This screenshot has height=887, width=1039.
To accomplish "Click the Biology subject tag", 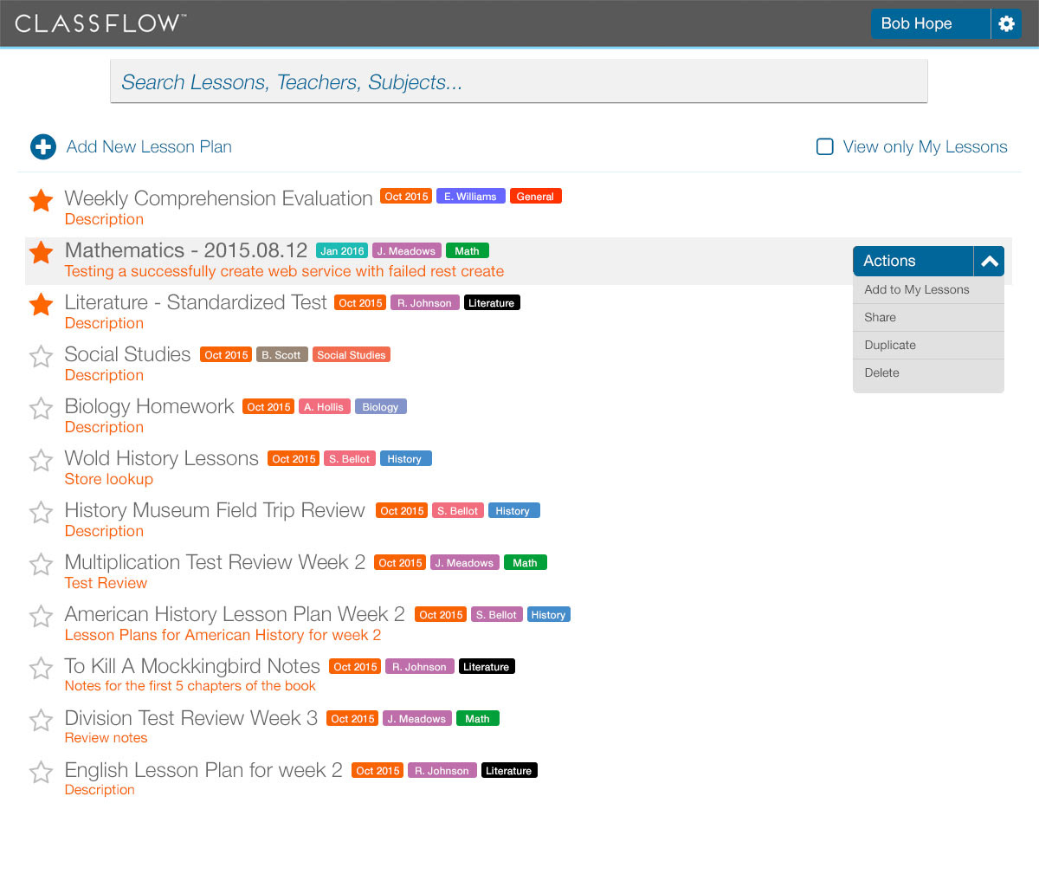I will click(380, 407).
